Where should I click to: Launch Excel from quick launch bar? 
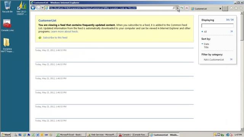coord(33,135)
